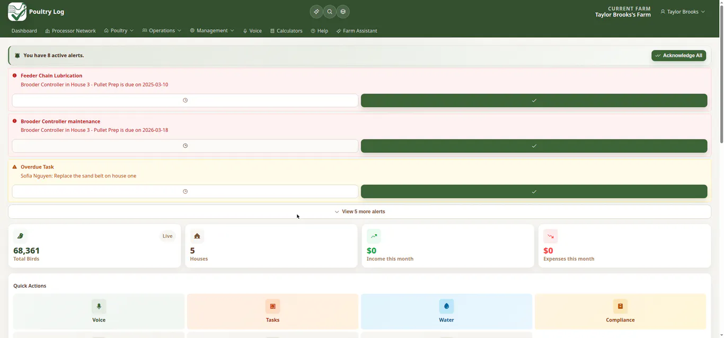Open the Tasks quick action tile
This screenshot has height=338, width=724.
point(272,312)
